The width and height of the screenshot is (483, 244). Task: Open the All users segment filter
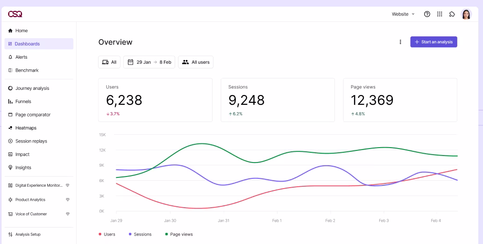[x=196, y=62]
